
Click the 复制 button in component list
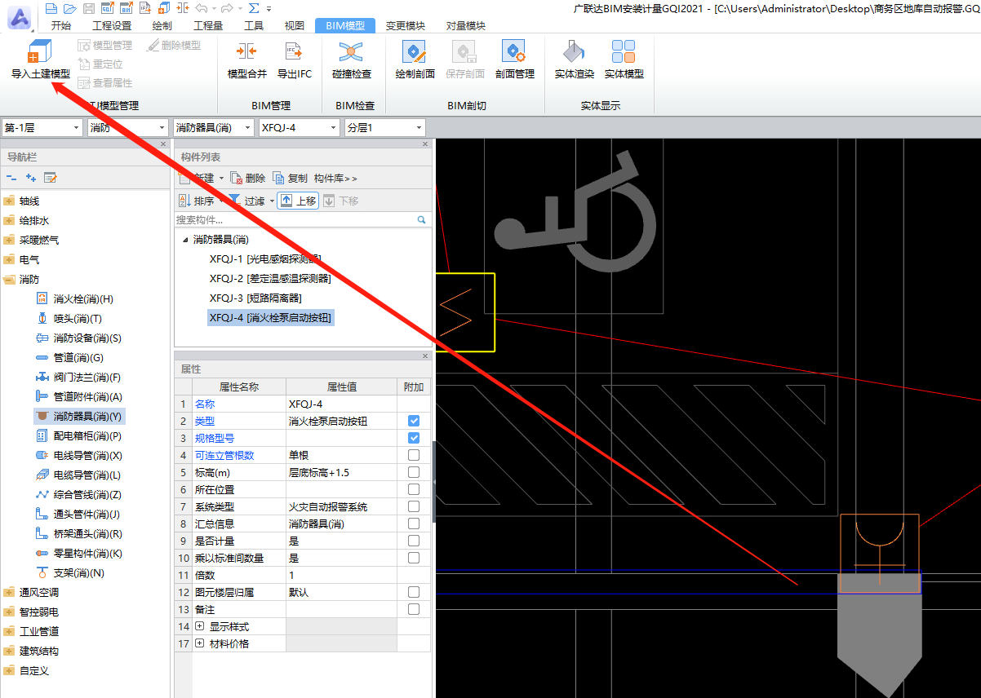(291, 178)
